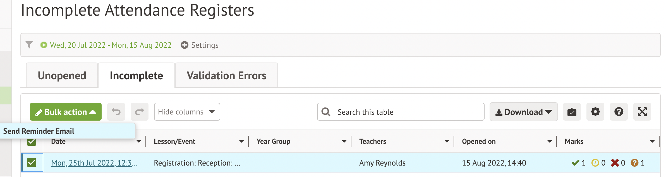
Task: Expand table to fullscreen
Action: point(642,112)
